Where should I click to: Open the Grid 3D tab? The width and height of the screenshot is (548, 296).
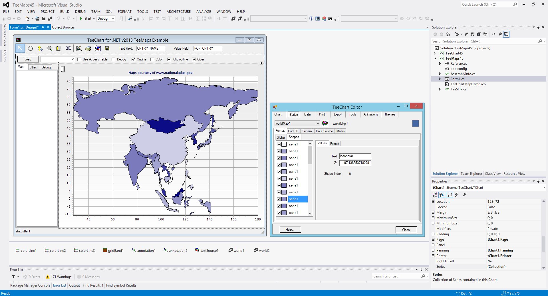click(293, 131)
